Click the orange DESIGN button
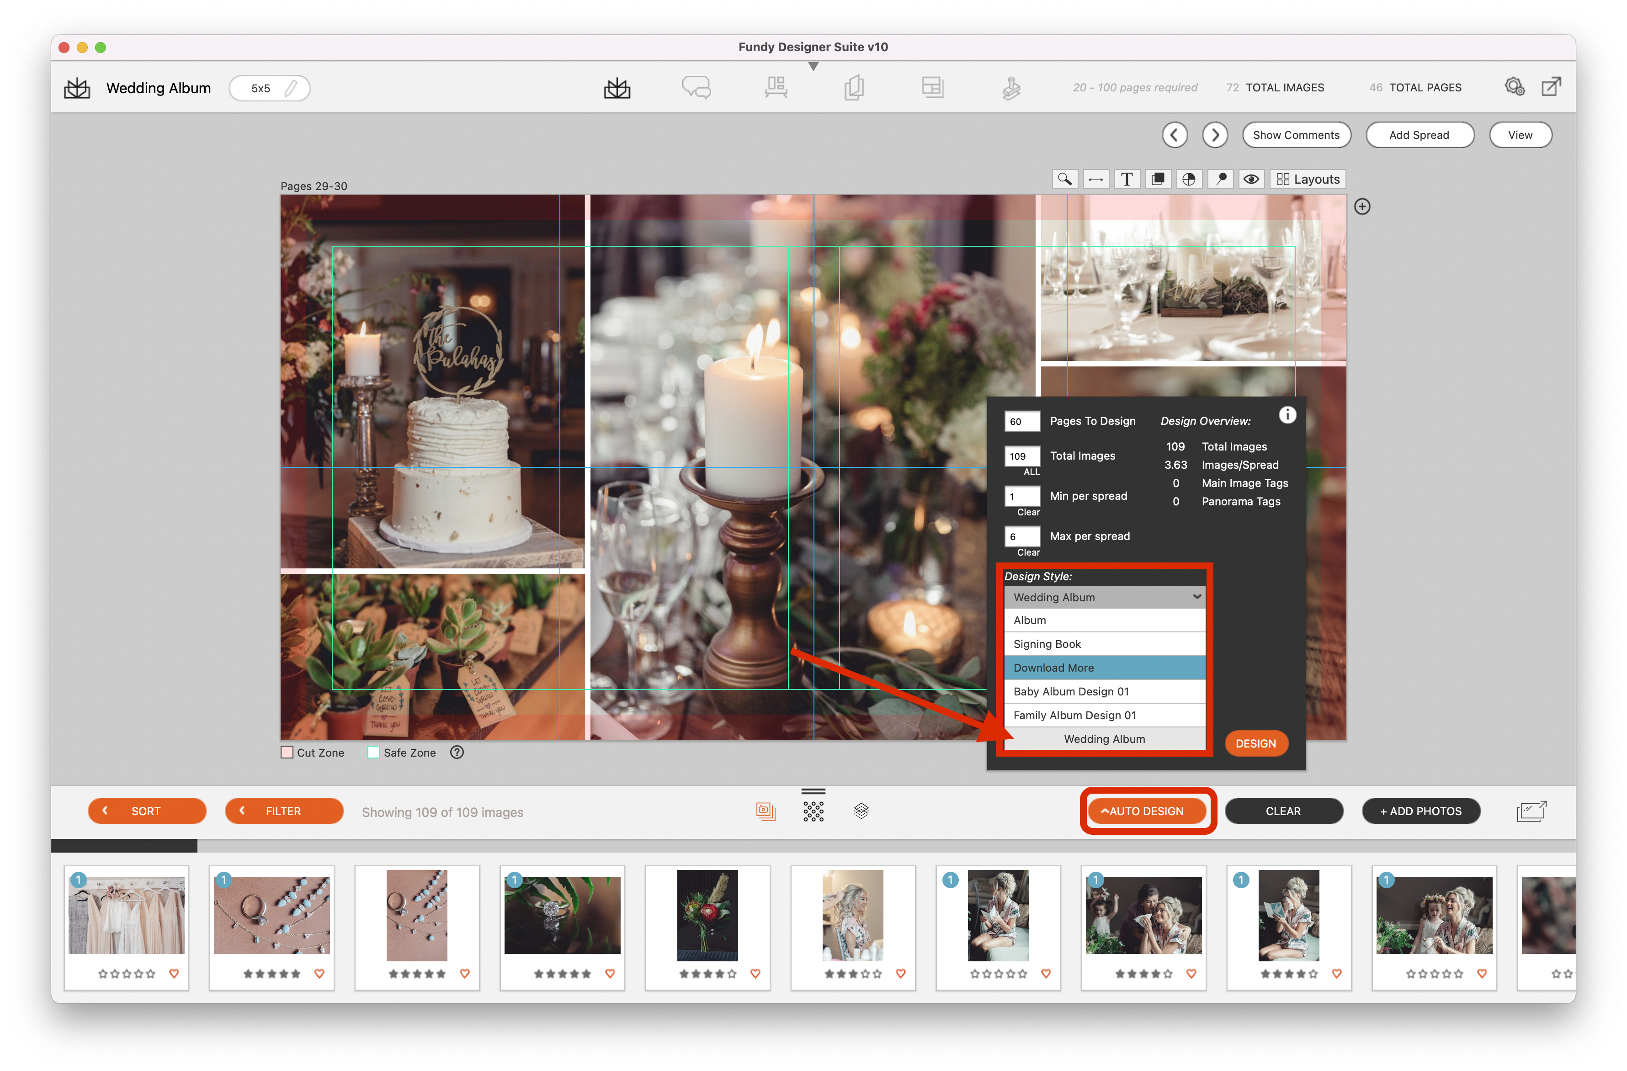Viewport: 1627px width, 1071px height. (x=1256, y=743)
